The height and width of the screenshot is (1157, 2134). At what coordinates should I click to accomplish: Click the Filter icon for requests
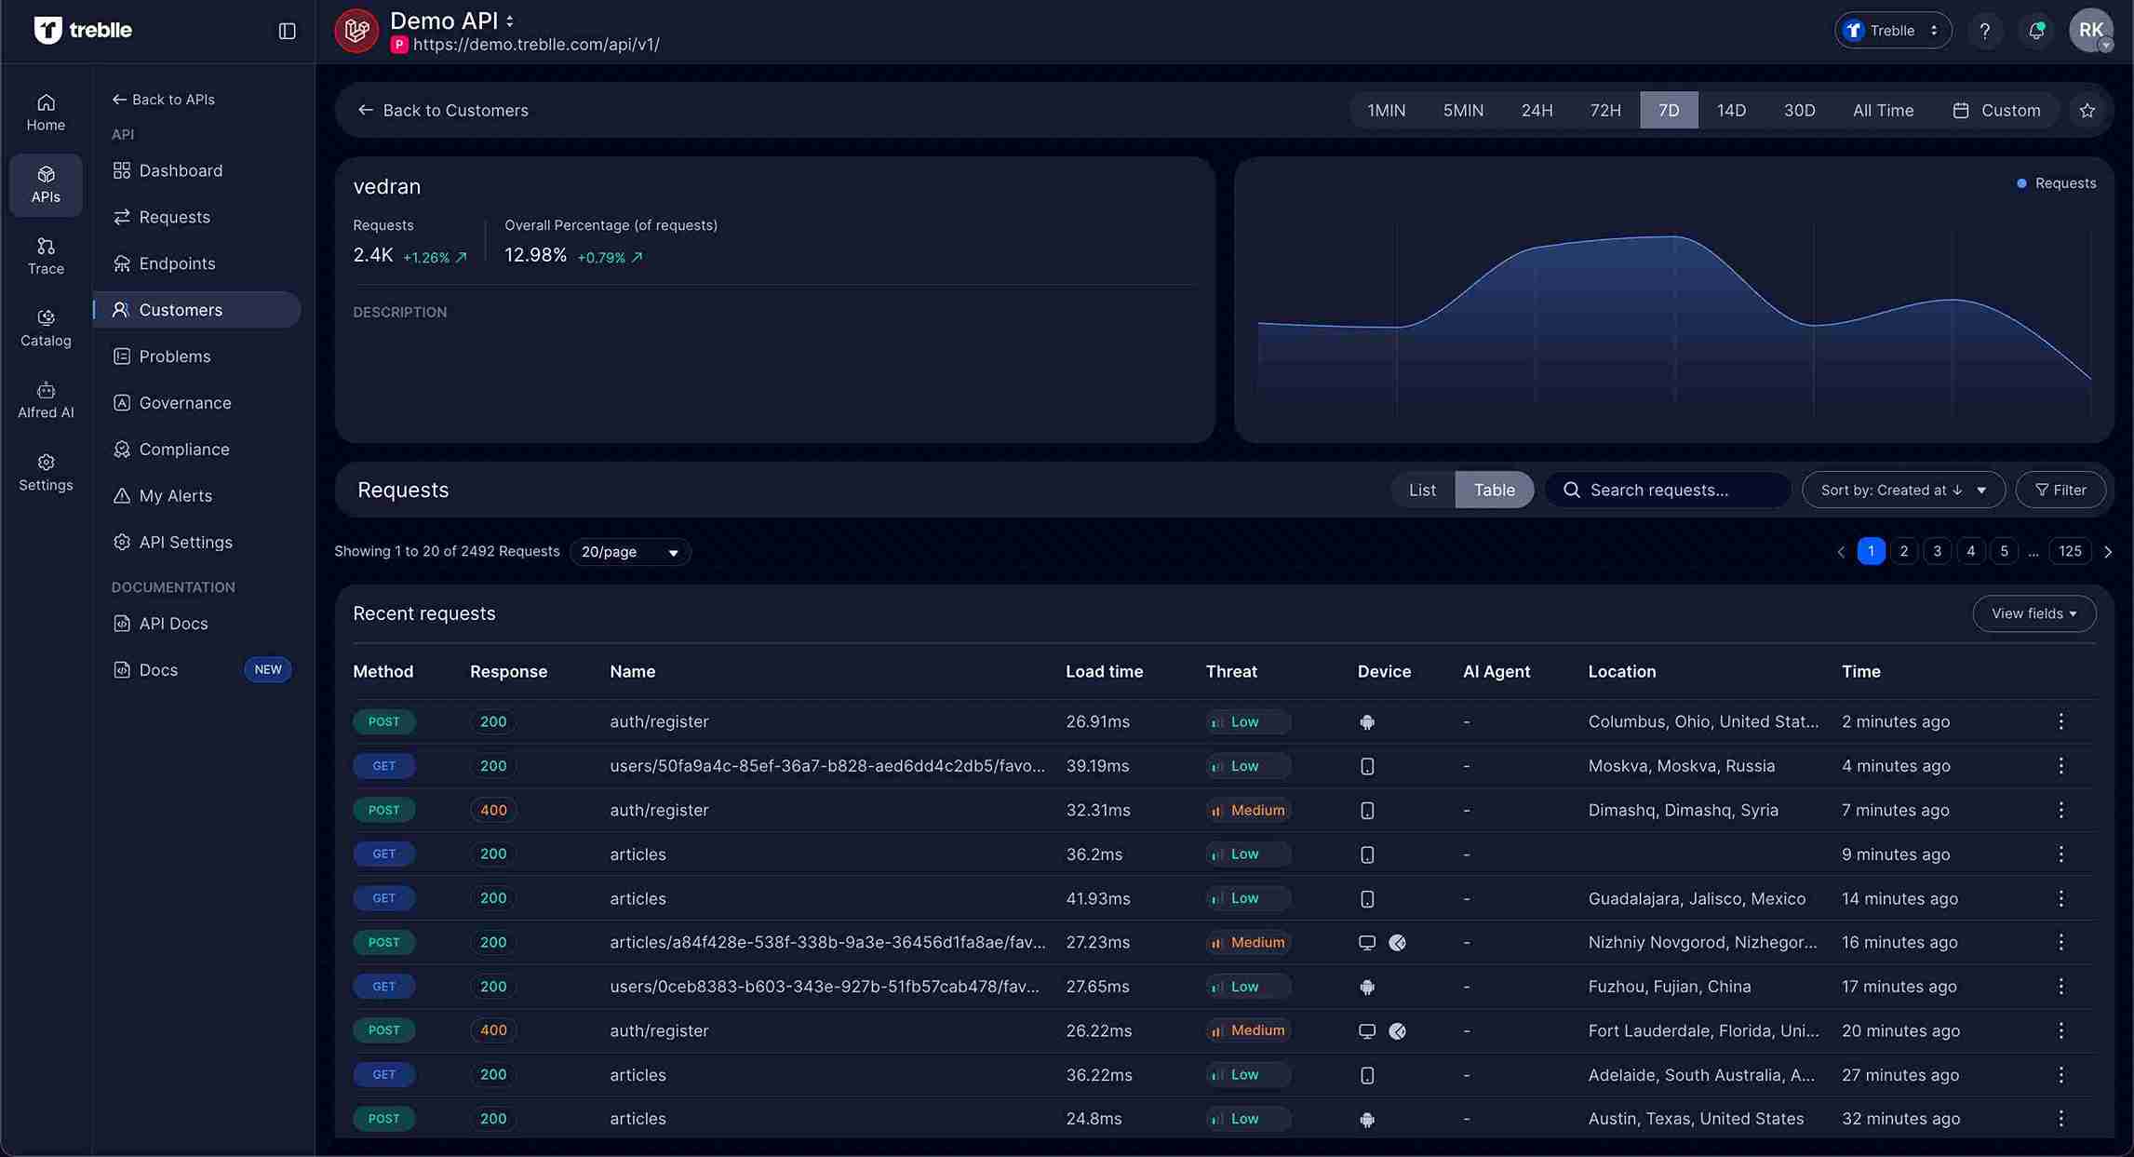click(x=2060, y=490)
